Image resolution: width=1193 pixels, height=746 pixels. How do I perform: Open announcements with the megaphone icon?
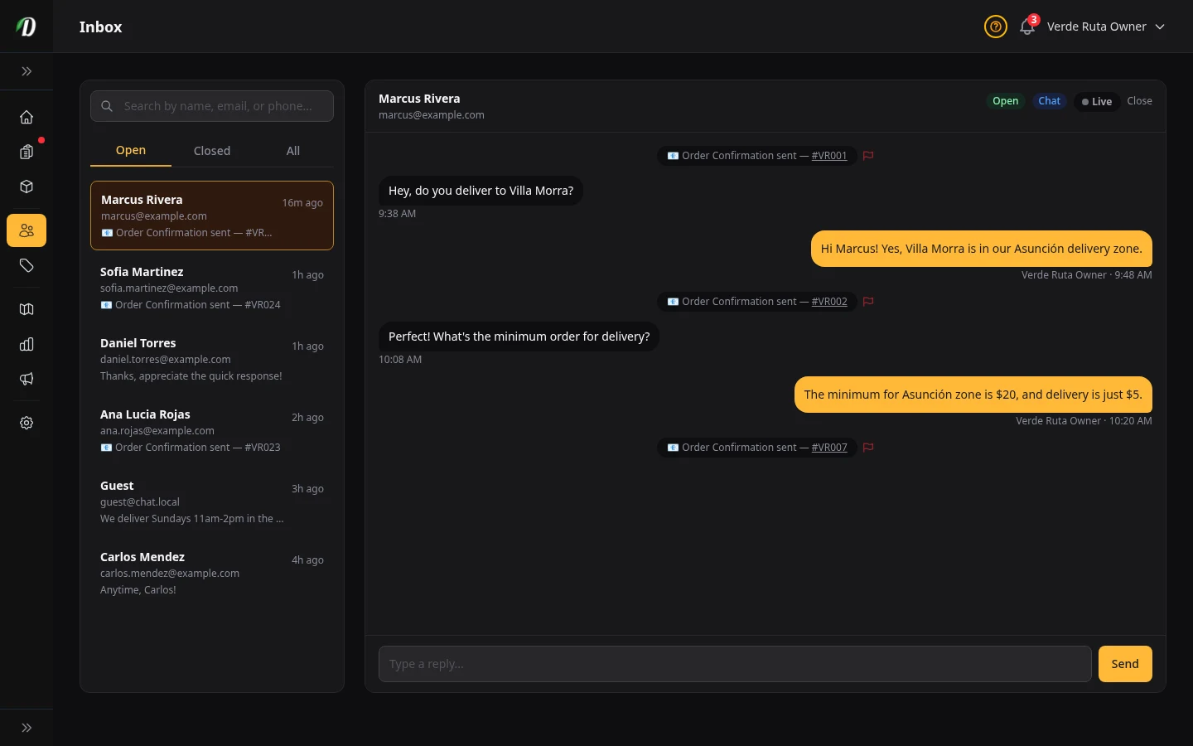click(27, 379)
